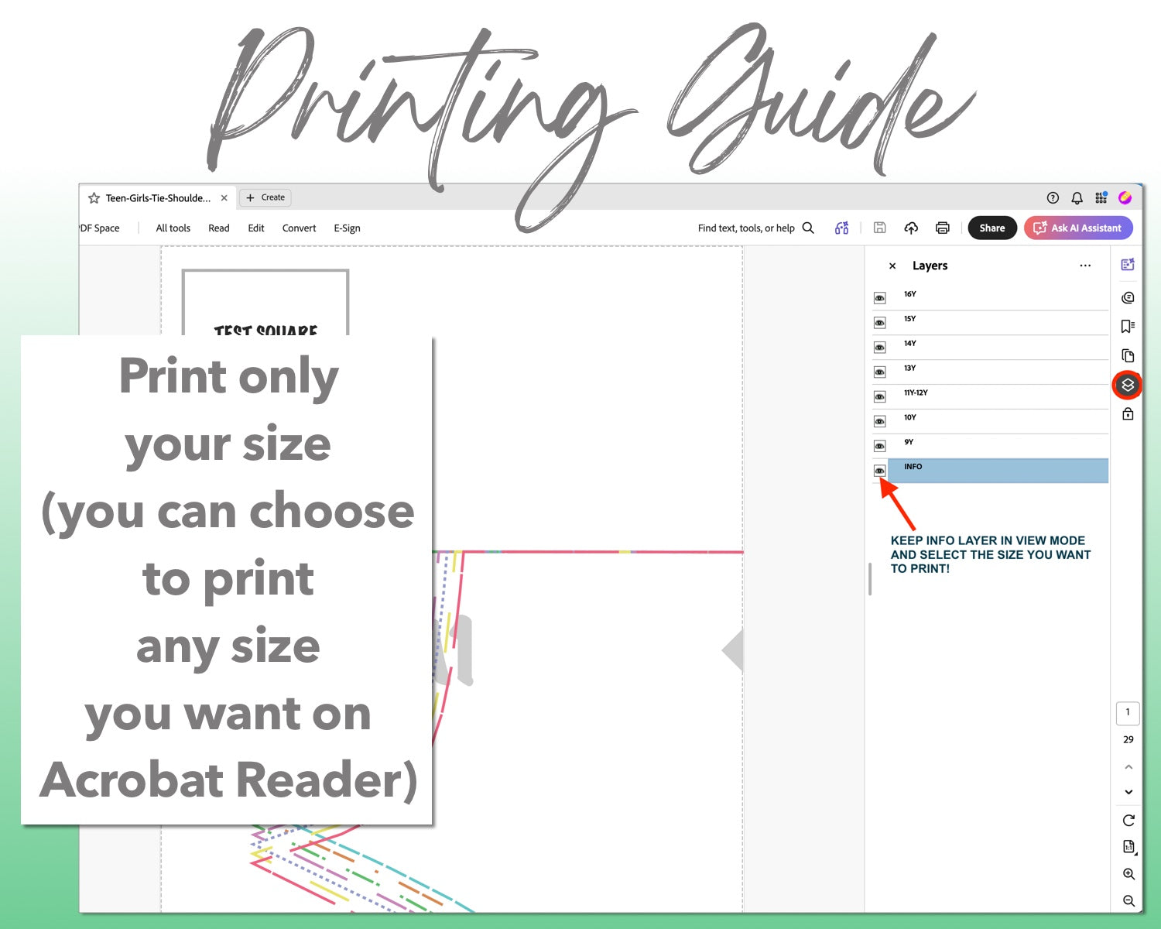Viewport: 1161px width, 929px height.
Task: Open the E-Sign menu
Action: (x=347, y=228)
